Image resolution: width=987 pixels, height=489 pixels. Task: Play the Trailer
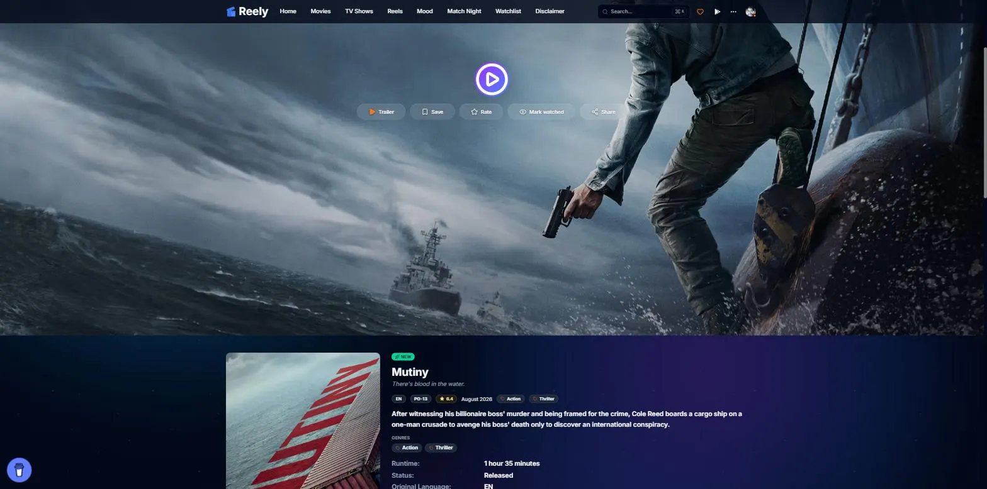pyautogui.click(x=381, y=112)
